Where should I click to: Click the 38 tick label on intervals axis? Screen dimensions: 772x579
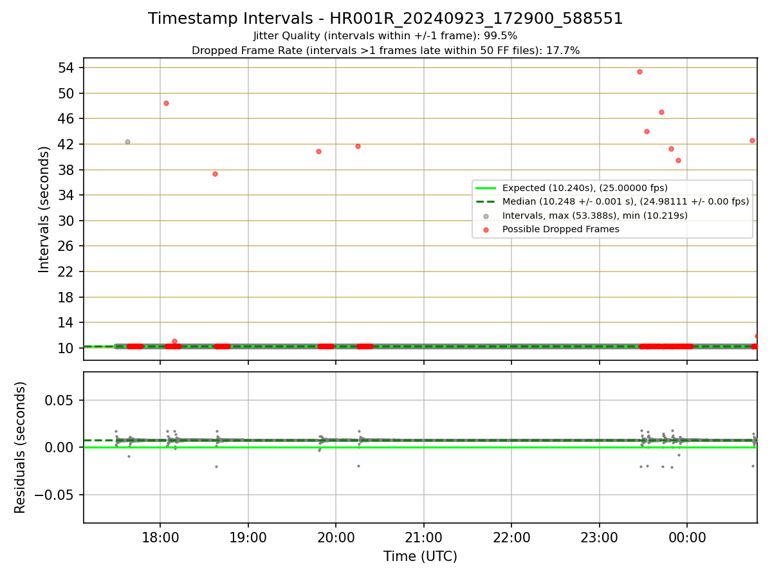pyautogui.click(x=68, y=170)
